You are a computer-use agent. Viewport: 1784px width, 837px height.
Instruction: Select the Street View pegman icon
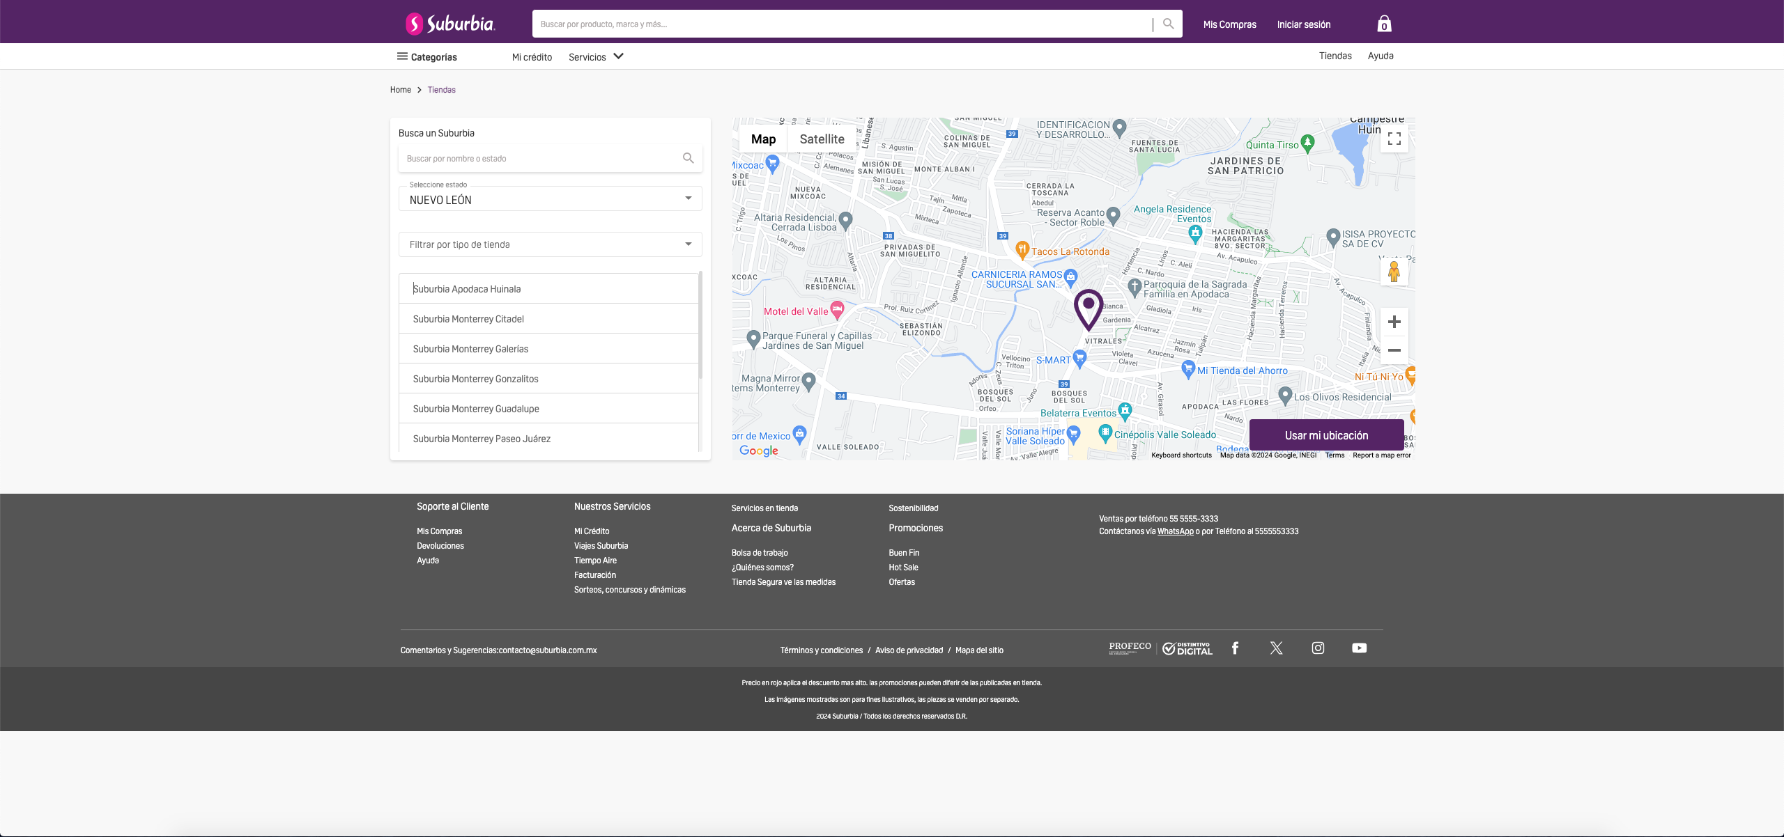point(1394,271)
